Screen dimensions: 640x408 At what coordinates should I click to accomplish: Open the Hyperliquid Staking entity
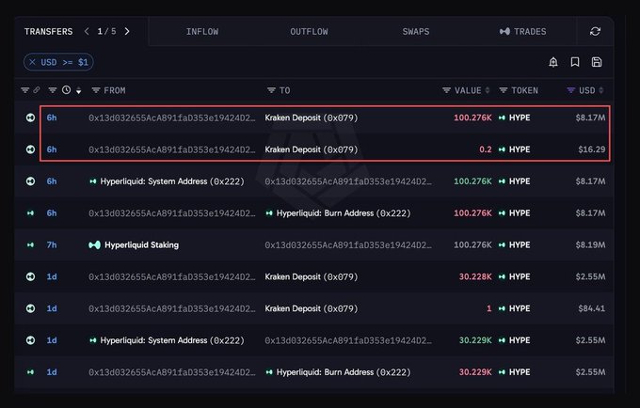[141, 245]
